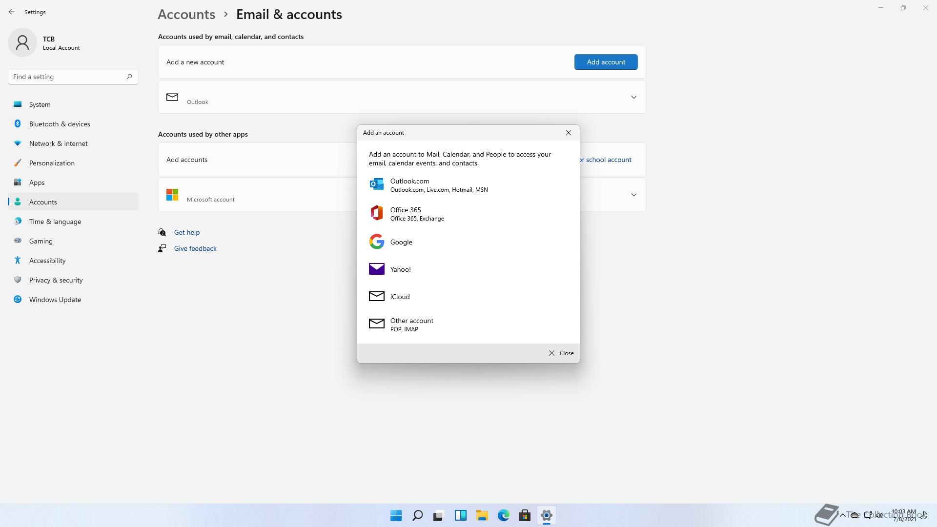Choose the Office 365 account icon
This screenshot has height=527, width=937.
(376, 213)
